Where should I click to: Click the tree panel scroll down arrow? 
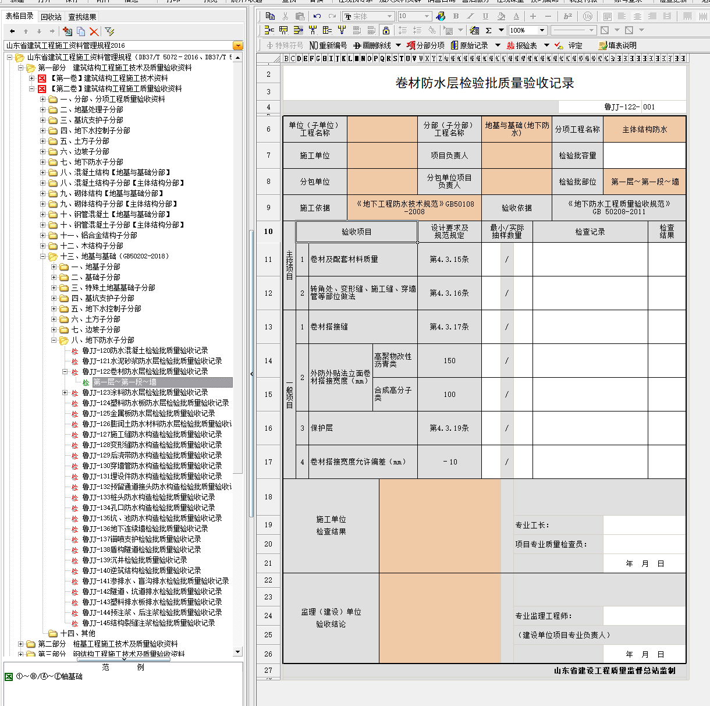237,652
